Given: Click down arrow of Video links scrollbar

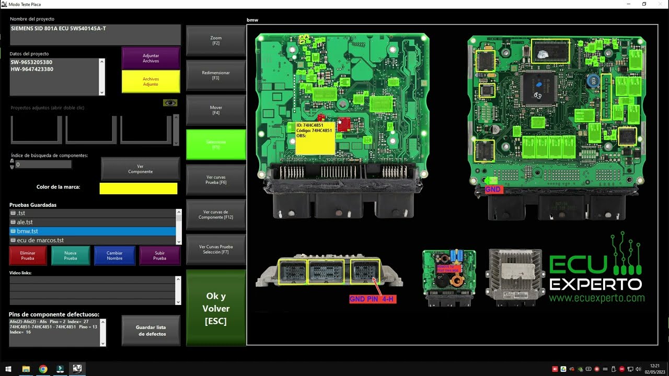Looking at the screenshot, I should click(x=178, y=302).
